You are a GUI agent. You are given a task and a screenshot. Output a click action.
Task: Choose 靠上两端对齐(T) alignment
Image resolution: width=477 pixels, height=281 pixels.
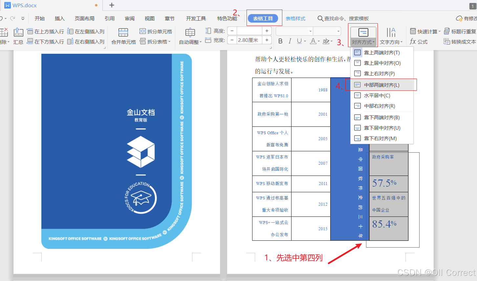[382, 52]
